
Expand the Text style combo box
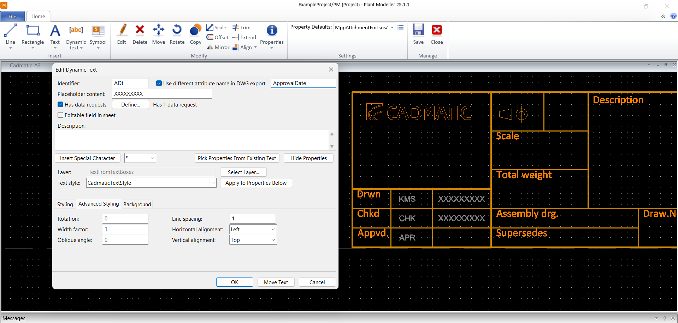pos(213,183)
